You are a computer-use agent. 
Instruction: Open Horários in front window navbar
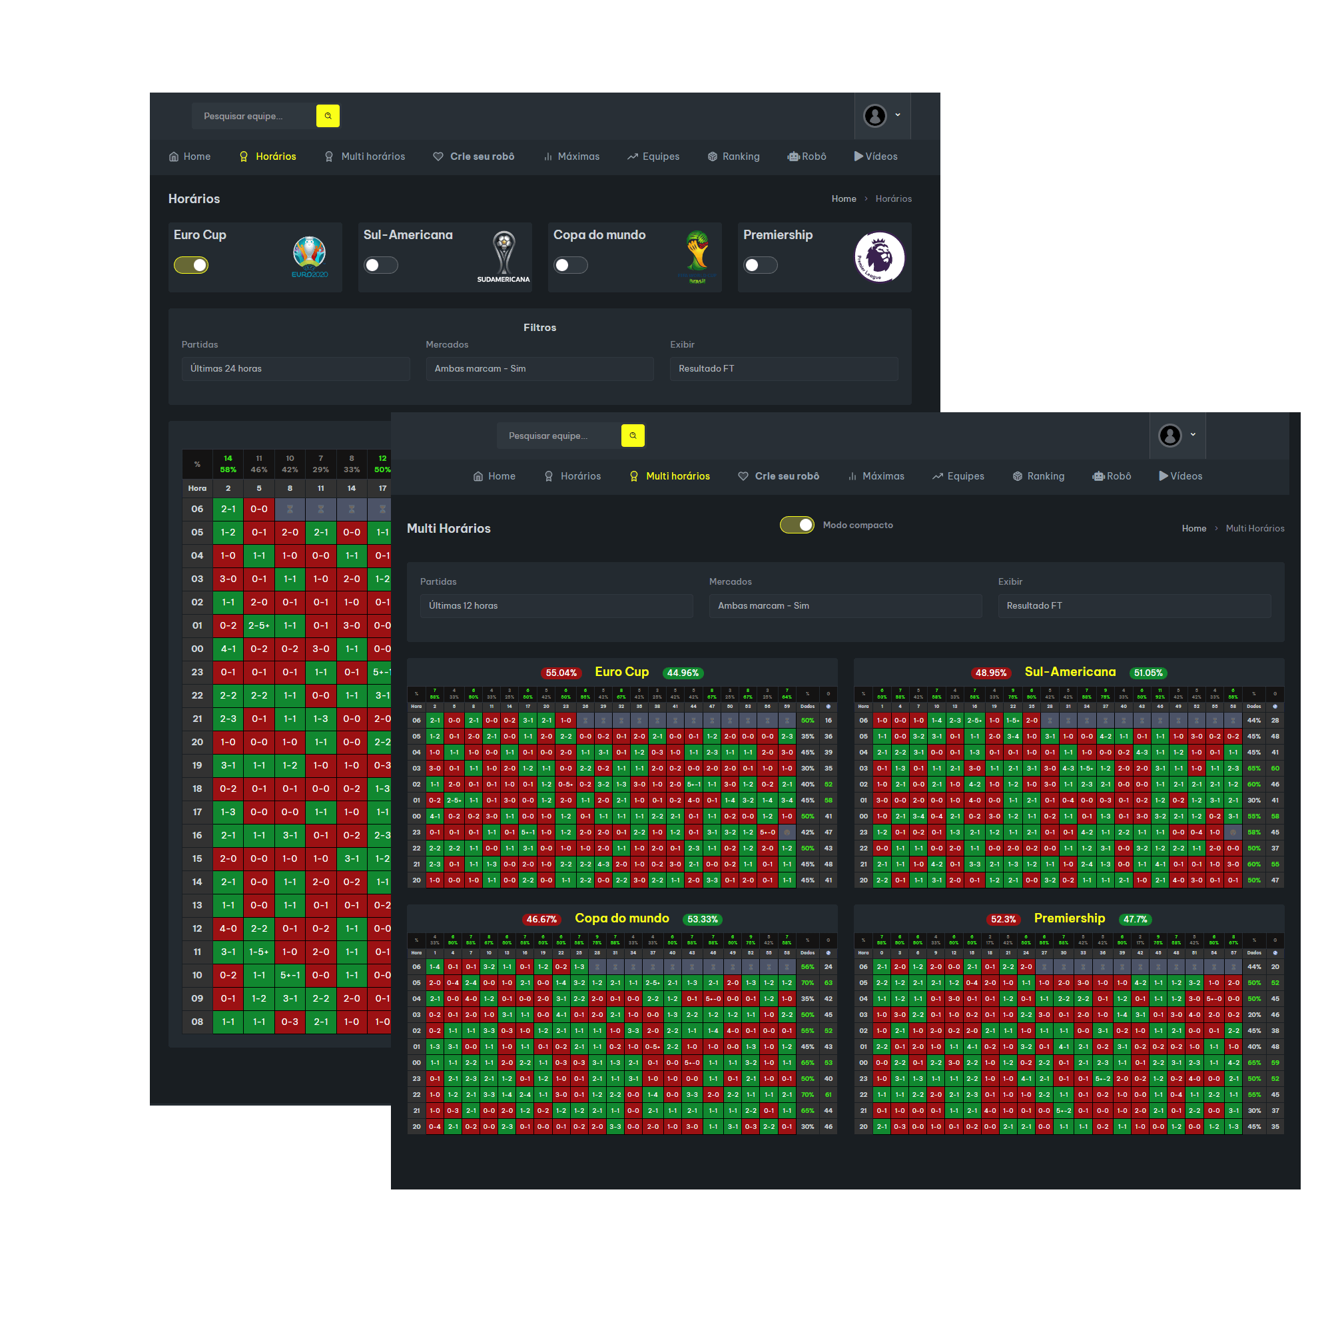572,476
